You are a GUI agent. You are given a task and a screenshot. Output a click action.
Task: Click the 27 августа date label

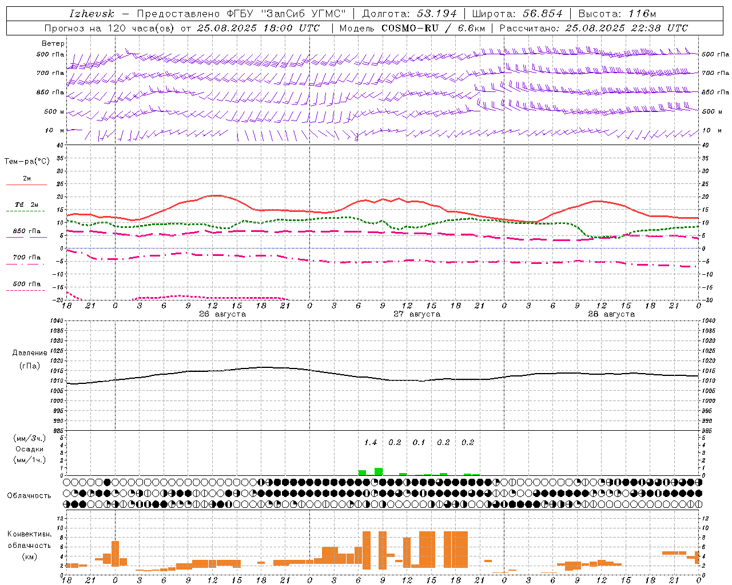coord(417,314)
